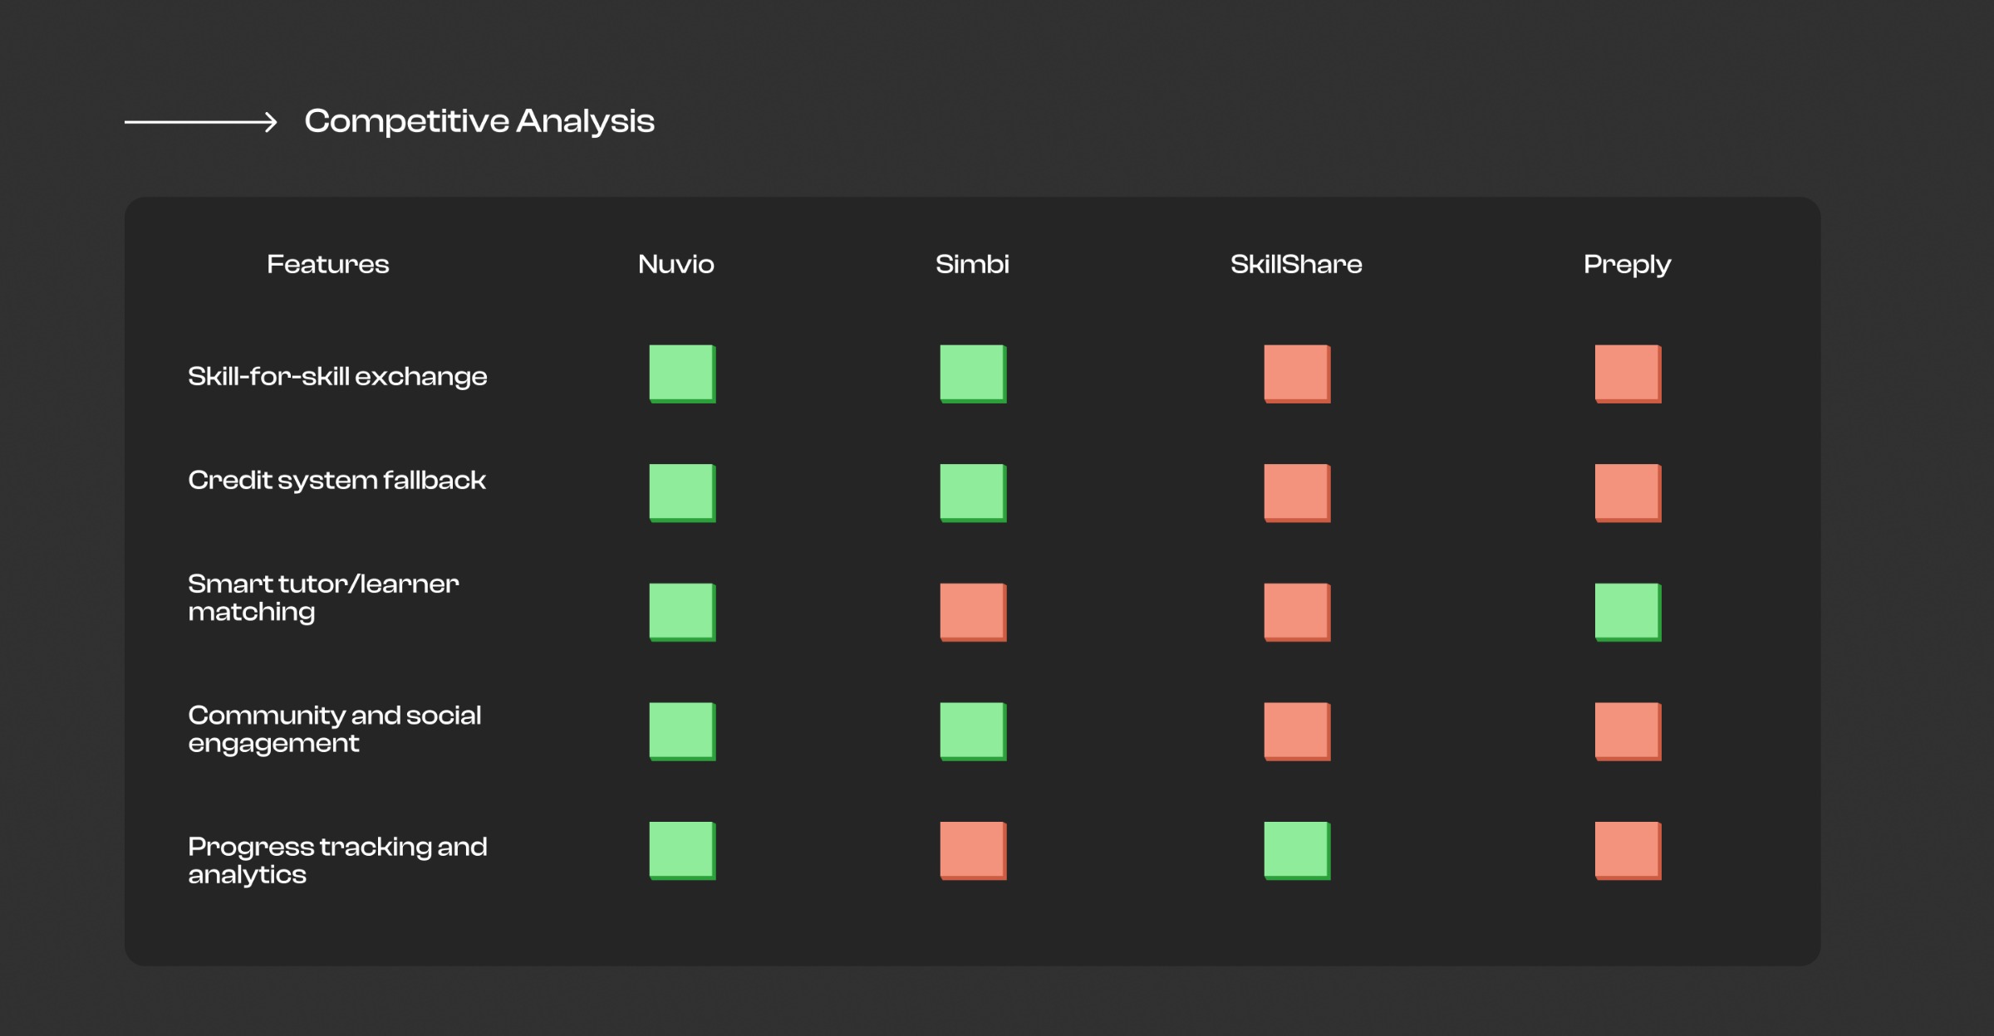
Task: Select the Nuvio column header
Action: tap(676, 264)
